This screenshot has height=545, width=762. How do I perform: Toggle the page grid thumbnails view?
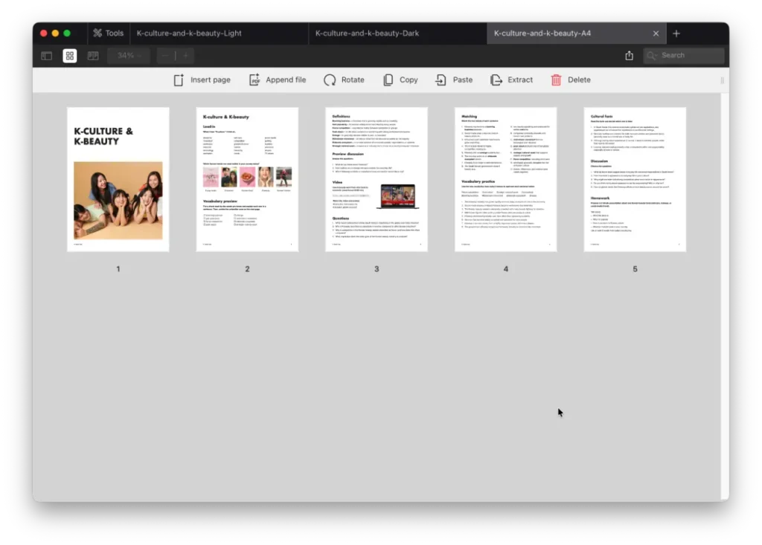(x=70, y=56)
